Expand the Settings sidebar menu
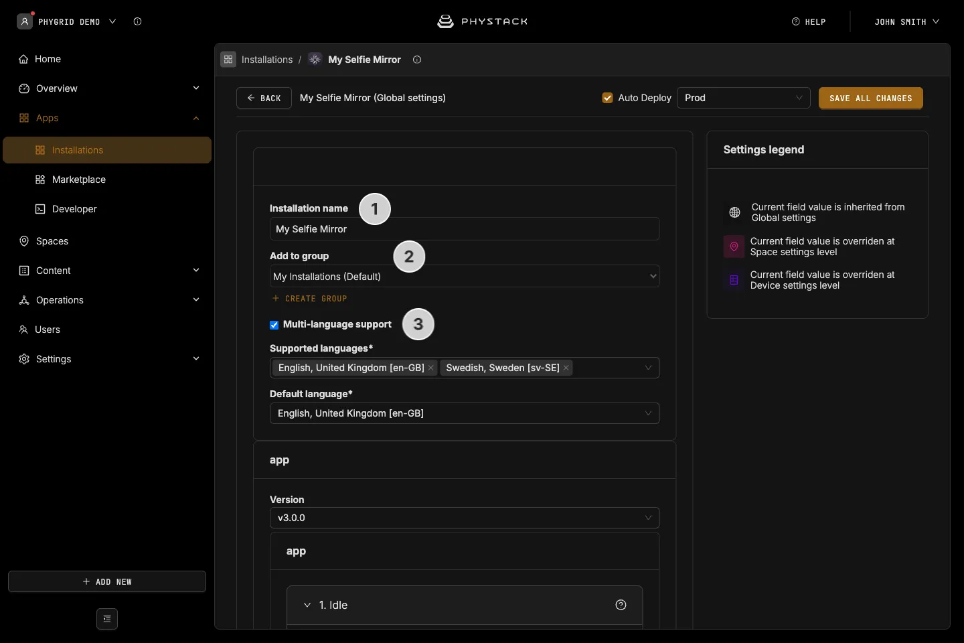964x643 pixels. (196, 359)
